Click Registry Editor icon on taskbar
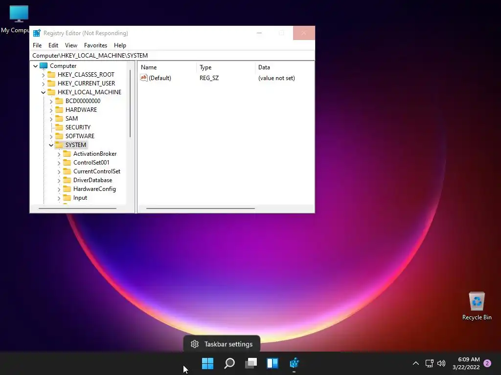Image resolution: width=501 pixels, height=375 pixels. [294, 363]
